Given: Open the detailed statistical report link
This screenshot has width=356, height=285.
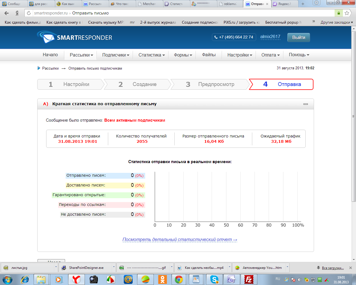Looking at the screenshot, I should [x=180, y=240].
